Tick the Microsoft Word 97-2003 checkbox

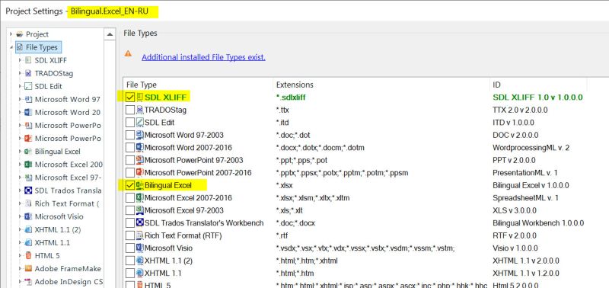130,136
